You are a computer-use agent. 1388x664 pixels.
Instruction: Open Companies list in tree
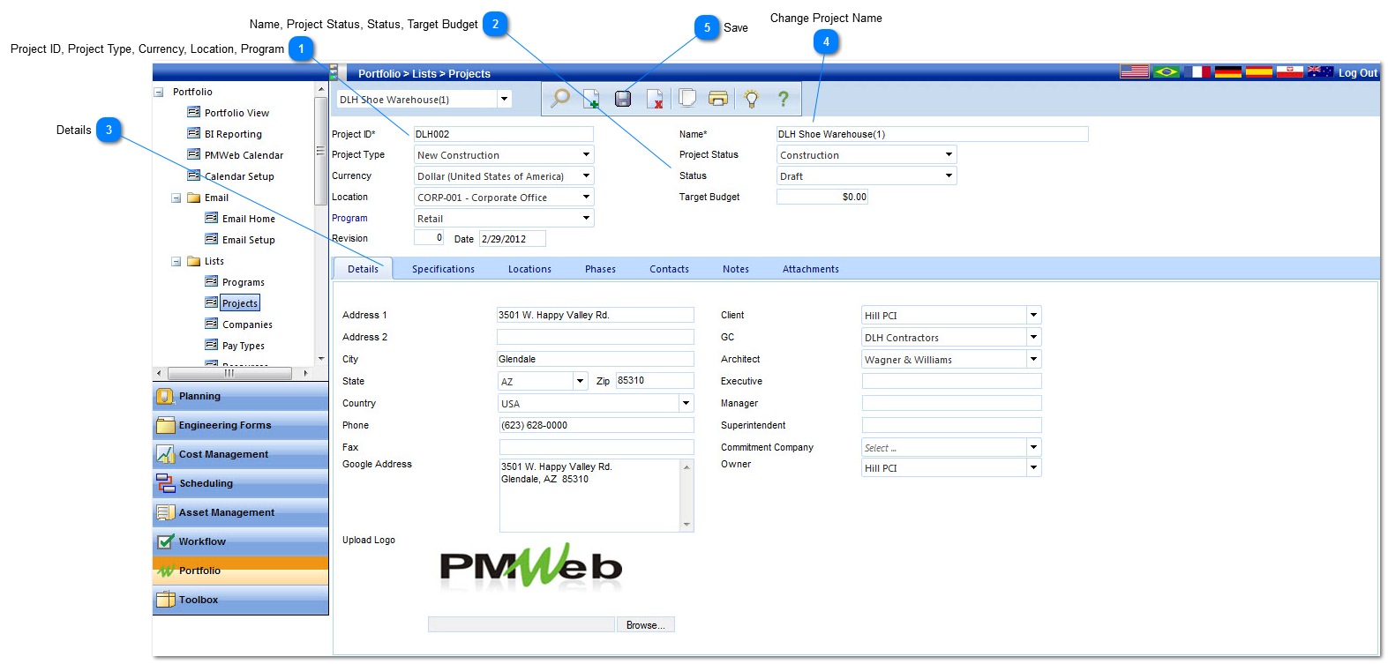(x=247, y=325)
